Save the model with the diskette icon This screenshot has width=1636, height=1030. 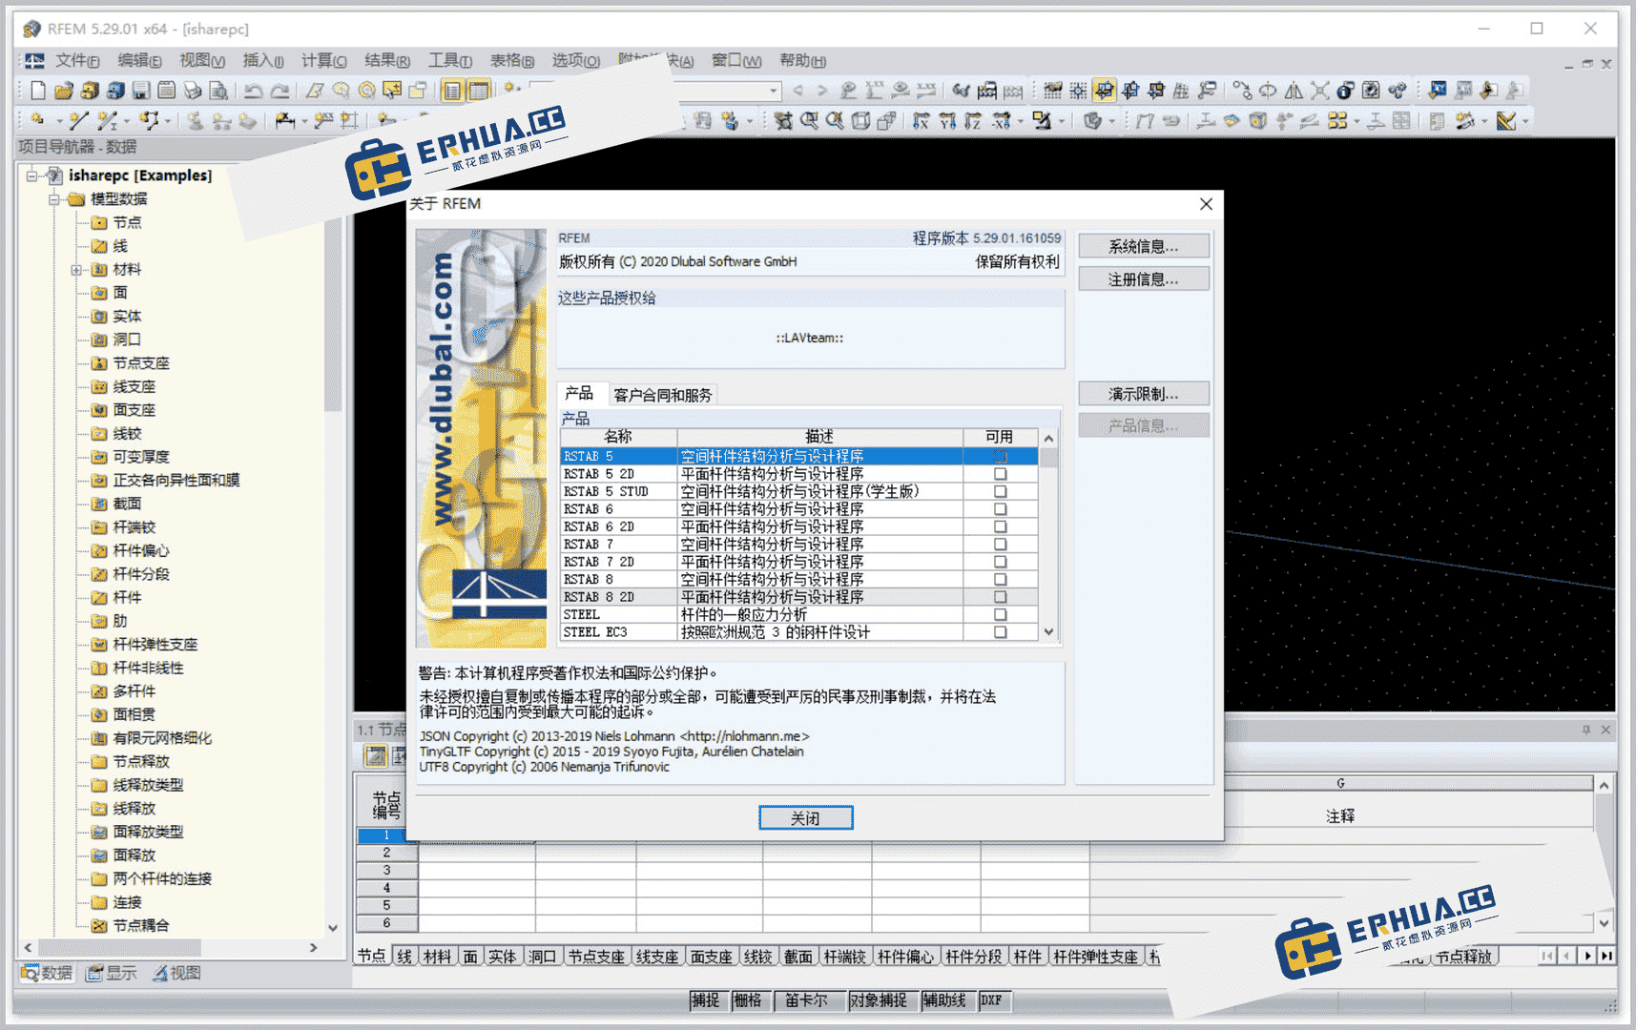coord(141,91)
